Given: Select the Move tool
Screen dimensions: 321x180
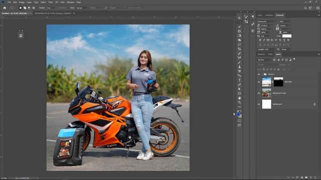Looking at the screenshot, I should pos(239,18).
